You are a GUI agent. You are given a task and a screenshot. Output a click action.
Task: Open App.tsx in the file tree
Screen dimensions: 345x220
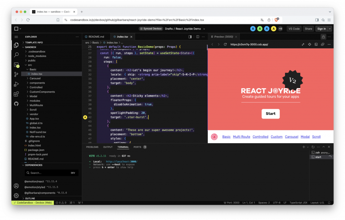pos(34,119)
